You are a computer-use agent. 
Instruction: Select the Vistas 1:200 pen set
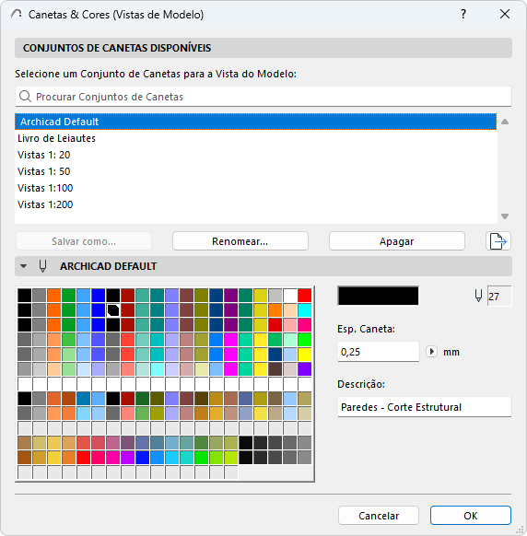coord(255,204)
